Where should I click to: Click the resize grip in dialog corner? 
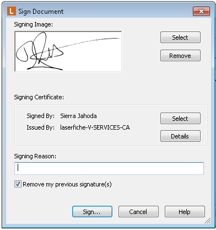(x=208, y=221)
